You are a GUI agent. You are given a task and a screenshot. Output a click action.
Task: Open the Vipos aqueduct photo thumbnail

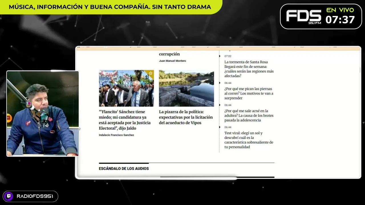click(x=186, y=88)
